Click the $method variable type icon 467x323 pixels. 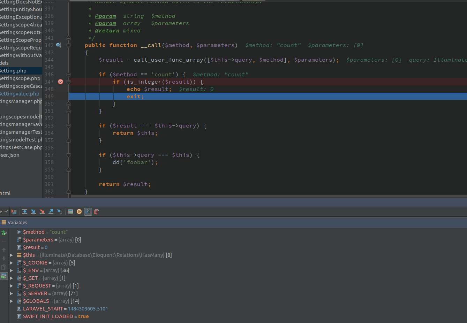tap(19, 232)
